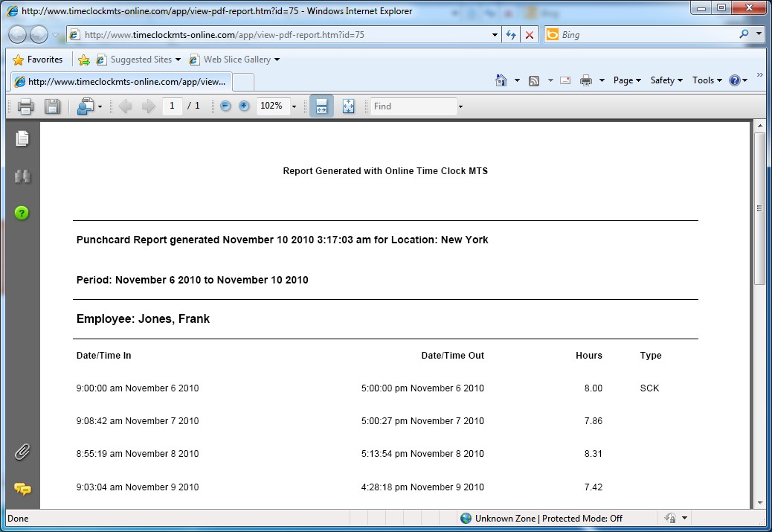The image size is (772, 532).
Task: Click the Internet zone globe icon
Action: [466, 518]
